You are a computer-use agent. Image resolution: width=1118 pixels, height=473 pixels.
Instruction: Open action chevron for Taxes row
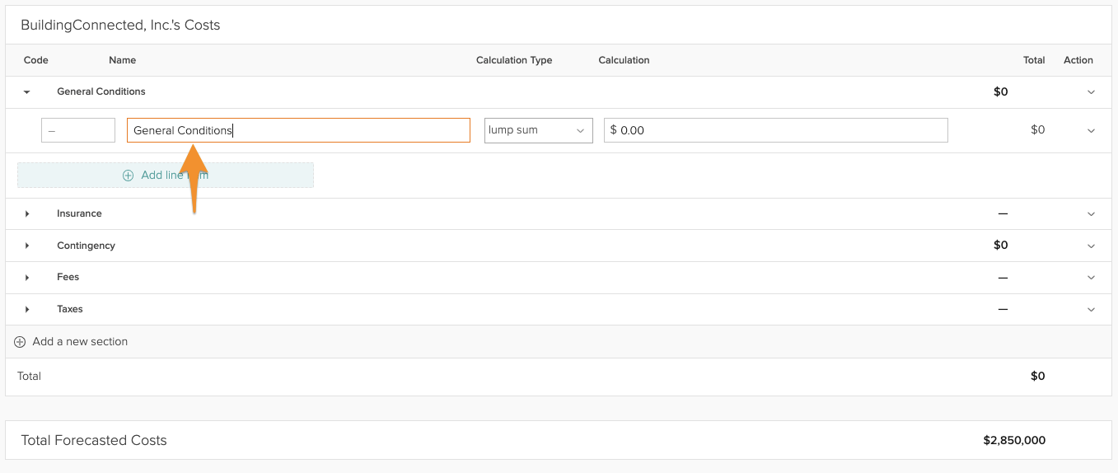pyautogui.click(x=1091, y=310)
